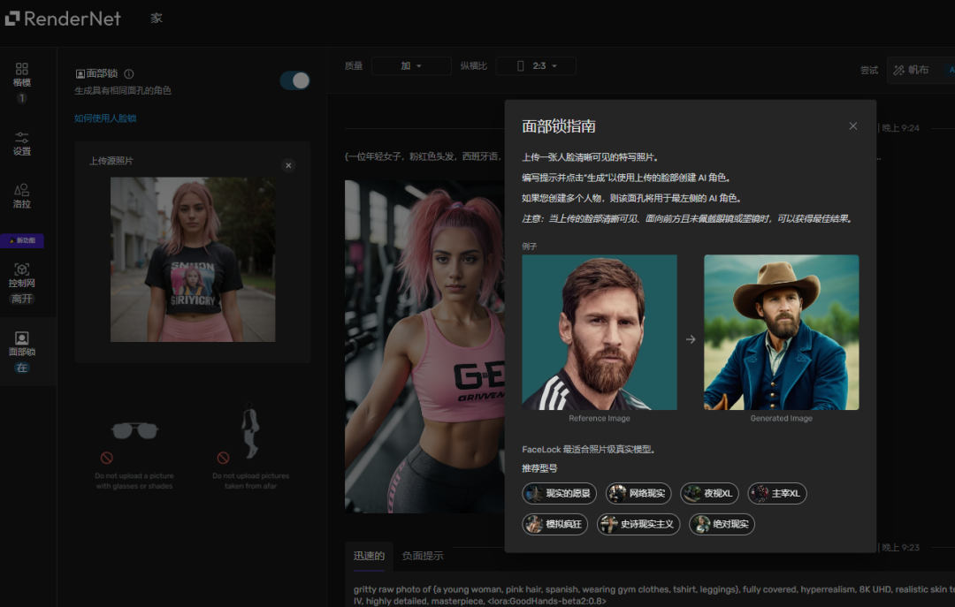Click the 帆布 canvas button
The image size is (955, 607).
(911, 70)
